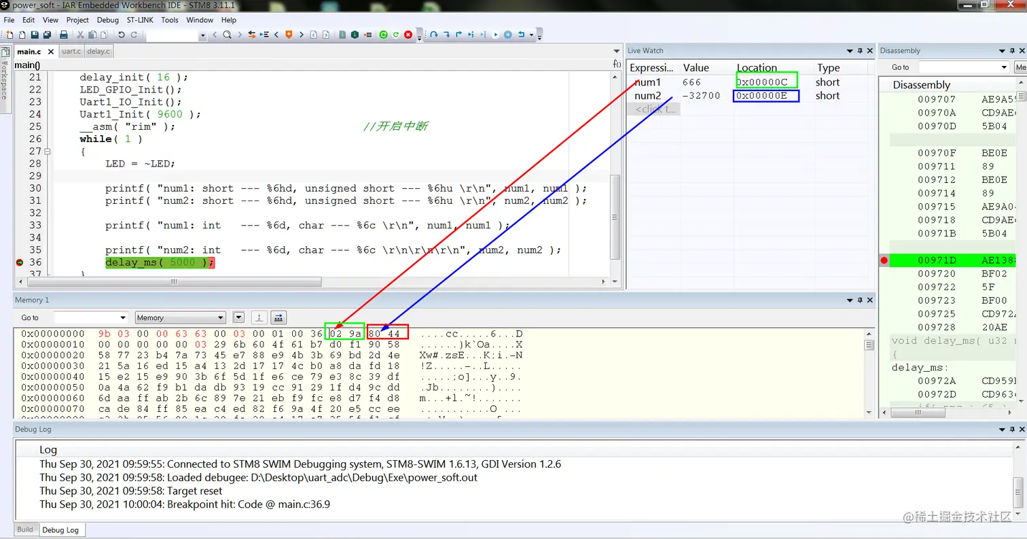This screenshot has width=1027, height=539.
Task: Click LED_GPIO_Init() code line 22
Action: [130, 90]
